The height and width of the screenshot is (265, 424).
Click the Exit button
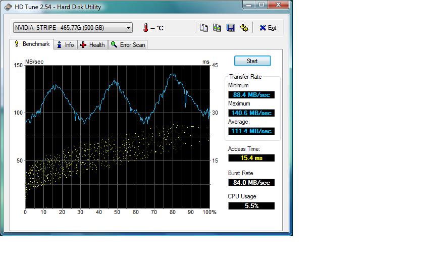pos(268,28)
